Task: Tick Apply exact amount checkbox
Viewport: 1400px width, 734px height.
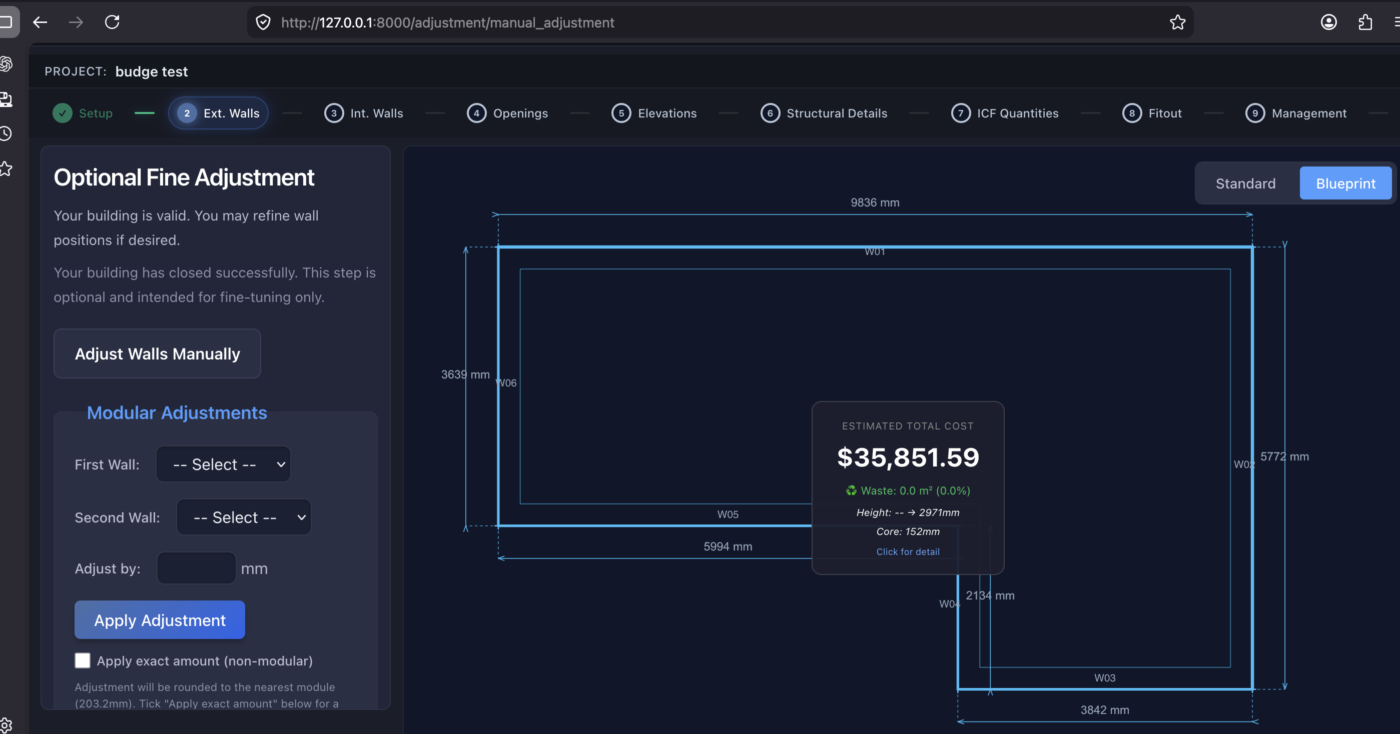Action: [83, 660]
